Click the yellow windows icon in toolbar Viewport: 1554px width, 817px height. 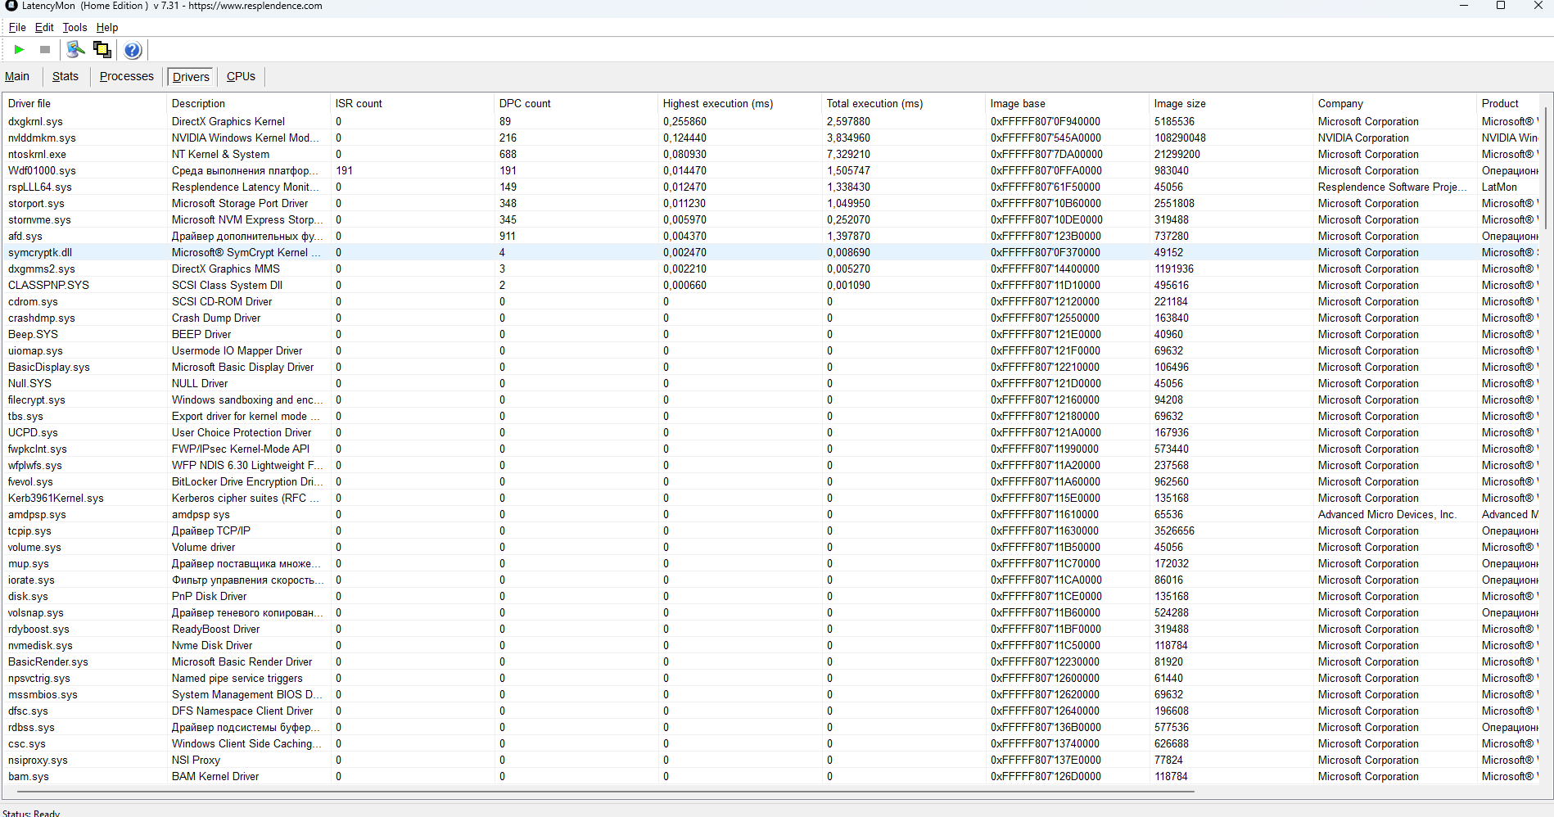pos(102,50)
